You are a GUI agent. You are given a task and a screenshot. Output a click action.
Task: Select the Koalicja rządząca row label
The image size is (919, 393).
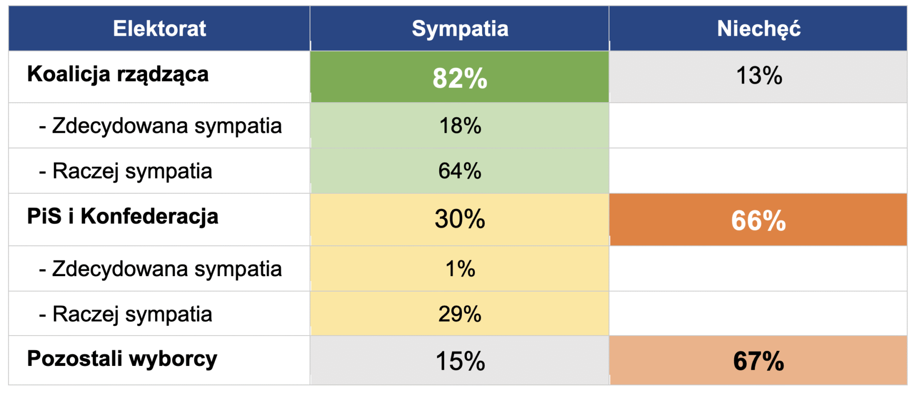(x=118, y=74)
